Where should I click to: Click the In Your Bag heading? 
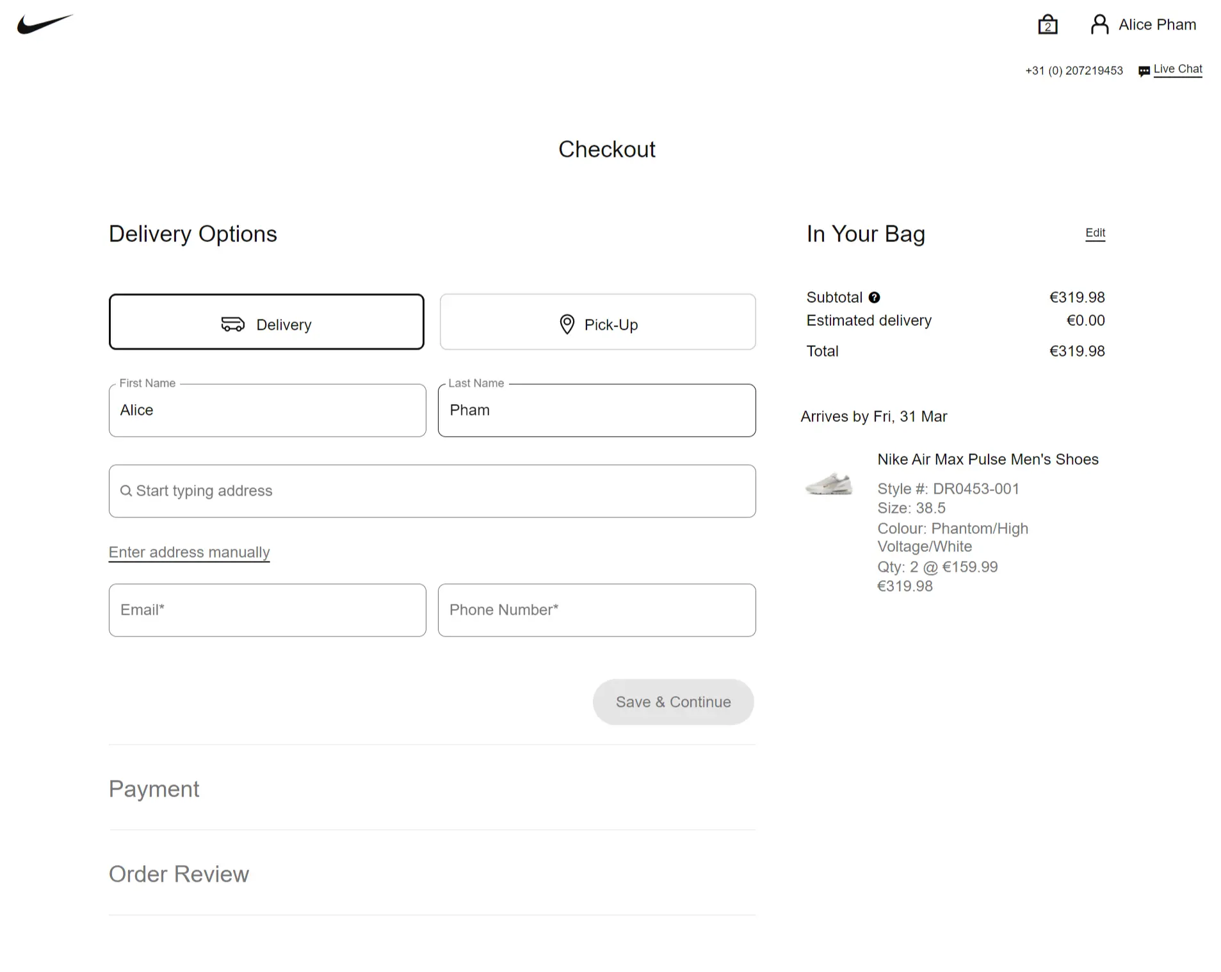tap(866, 234)
